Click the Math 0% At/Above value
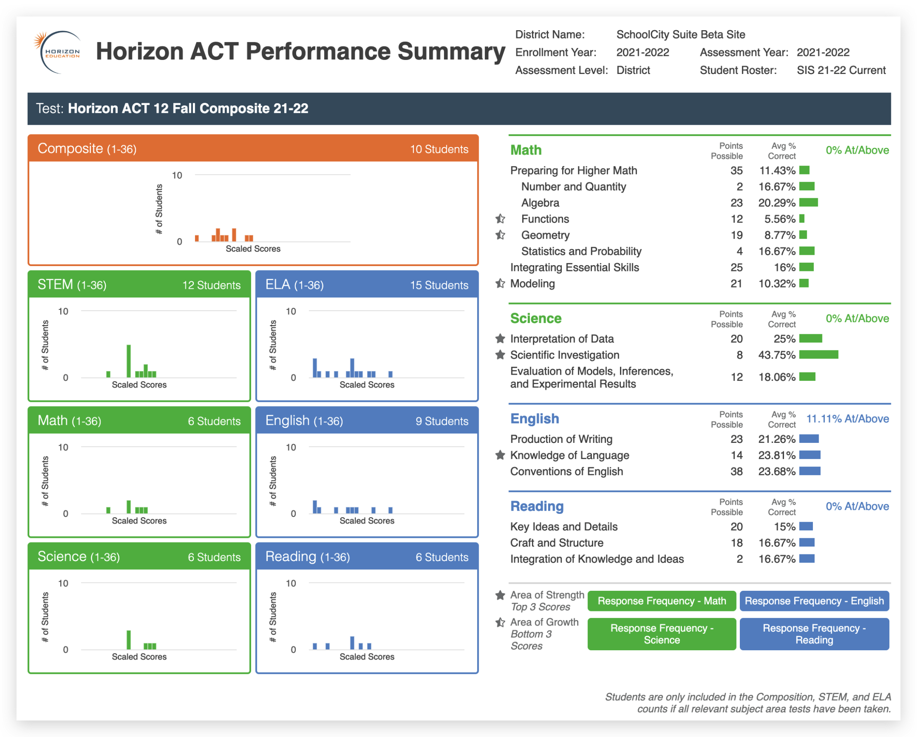 click(857, 150)
